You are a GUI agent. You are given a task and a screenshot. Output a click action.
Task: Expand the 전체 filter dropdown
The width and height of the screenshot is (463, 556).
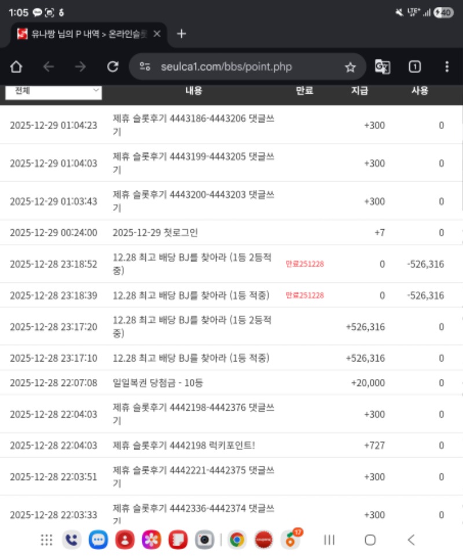(53, 91)
